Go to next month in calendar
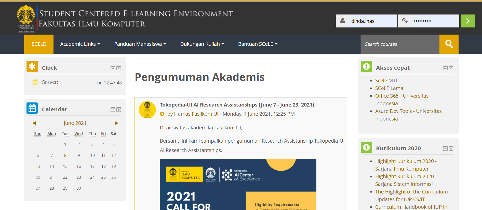Screen dimensions: 482x210 [x=116, y=123]
